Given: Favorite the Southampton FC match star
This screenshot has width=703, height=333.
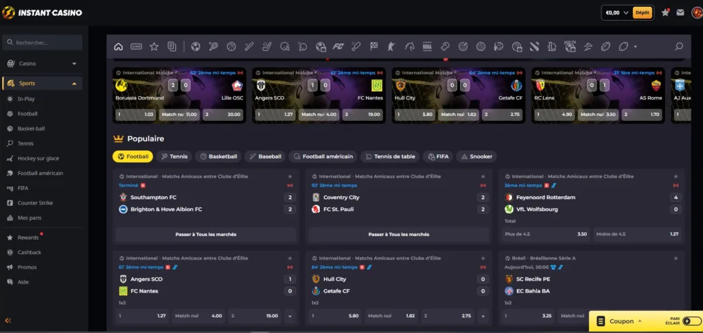Looking at the screenshot, I should (x=290, y=176).
